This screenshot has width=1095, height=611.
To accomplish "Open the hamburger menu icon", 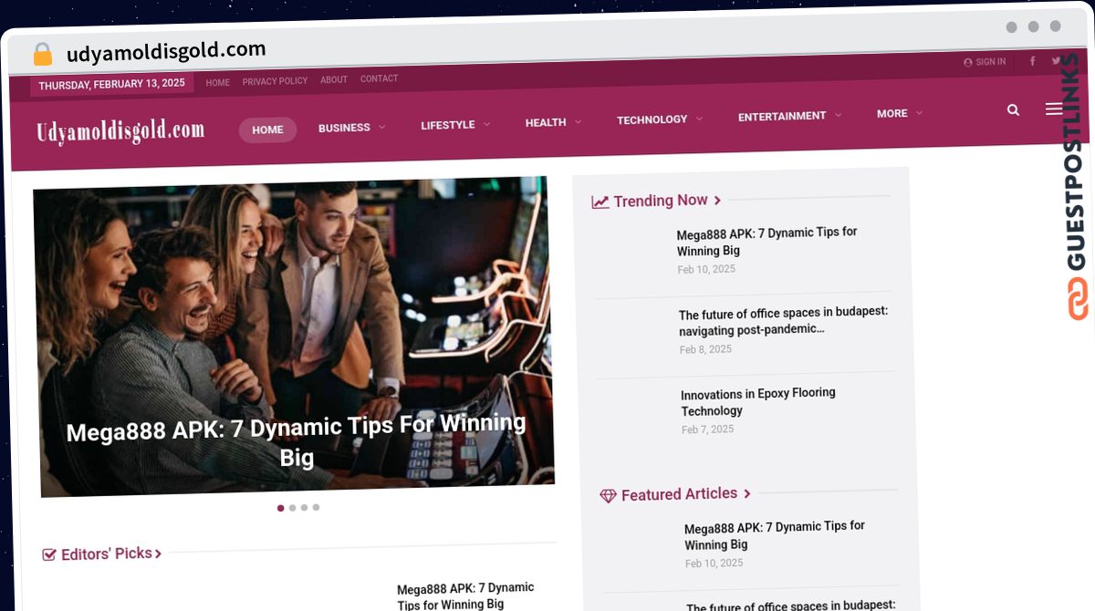I will click(x=1054, y=109).
